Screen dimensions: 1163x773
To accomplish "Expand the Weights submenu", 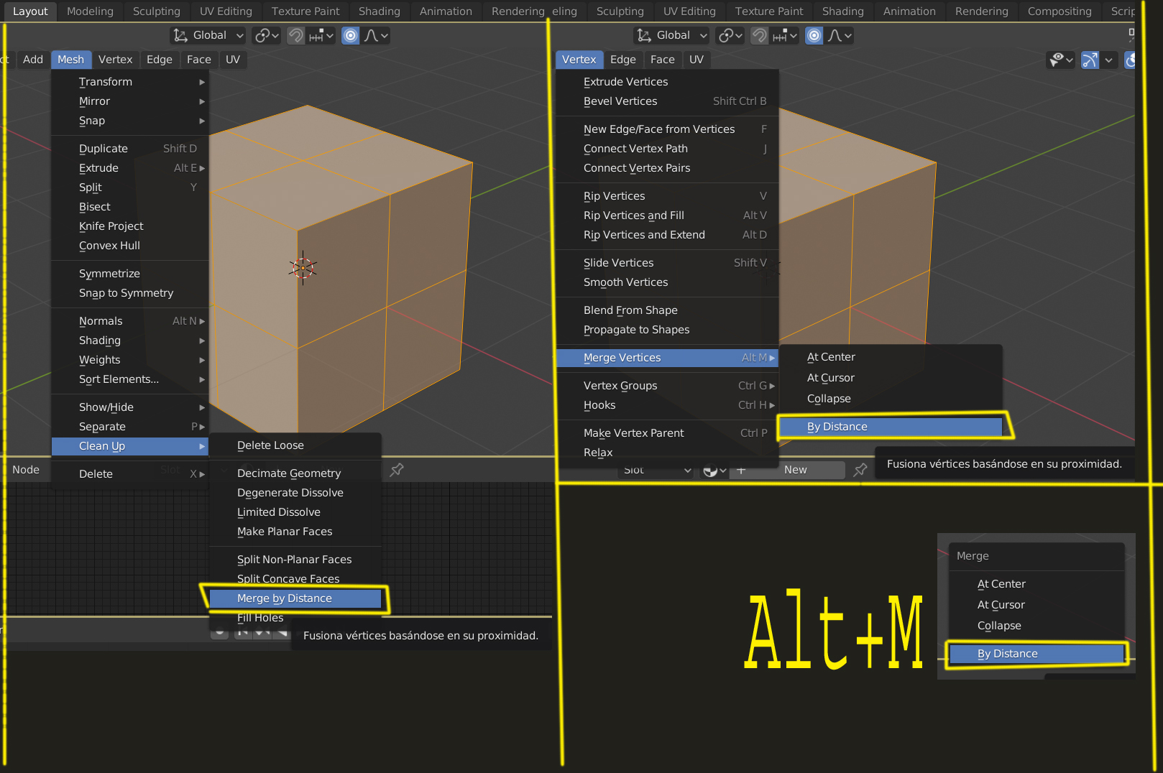I will (129, 360).
